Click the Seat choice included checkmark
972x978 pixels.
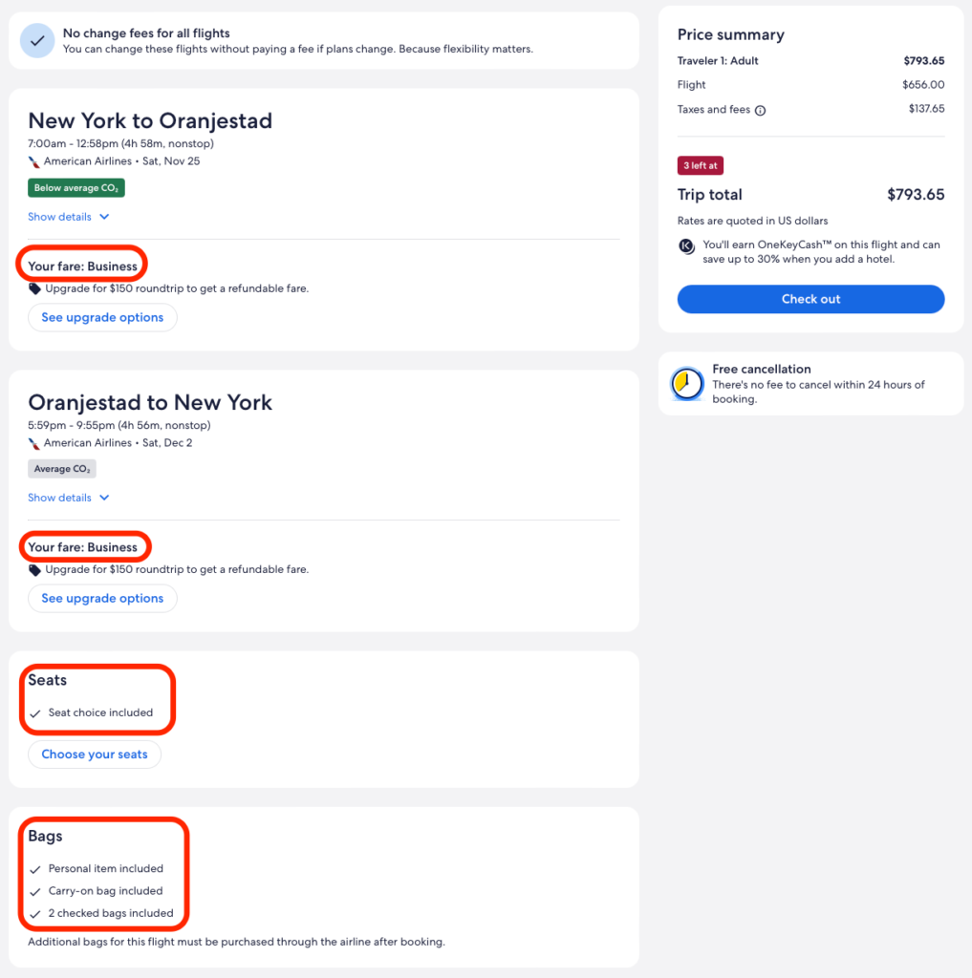coord(35,712)
